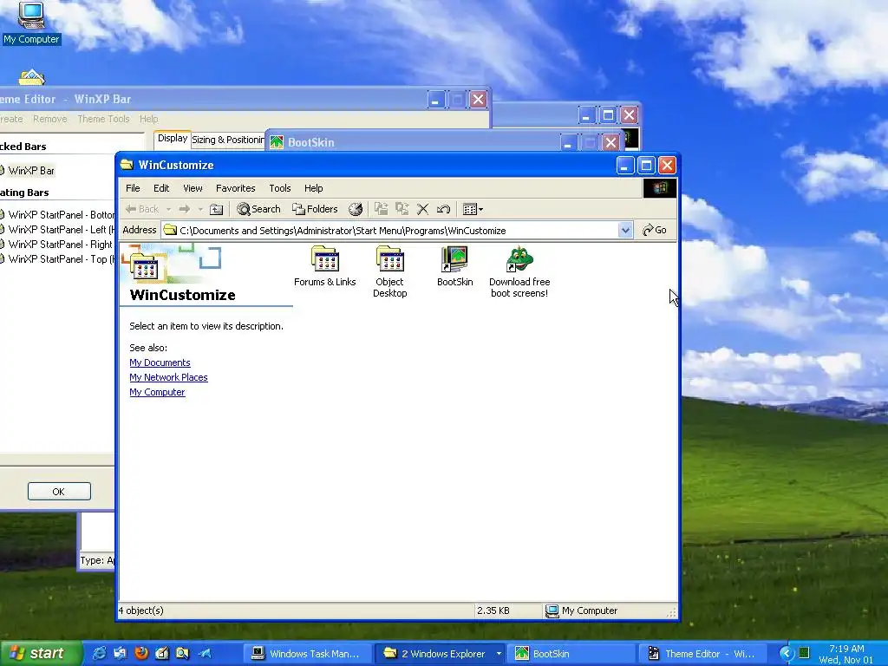Click OK in the Theme Editor window
This screenshot has width=888, height=666.
point(59,492)
